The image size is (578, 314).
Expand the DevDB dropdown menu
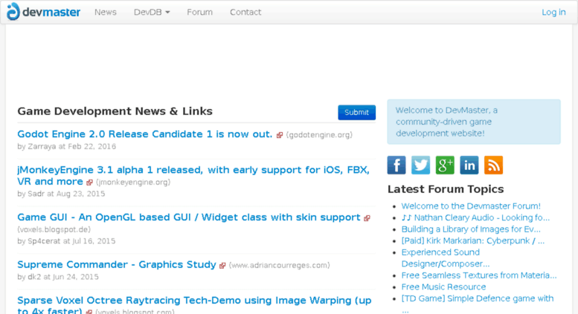[x=152, y=12]
